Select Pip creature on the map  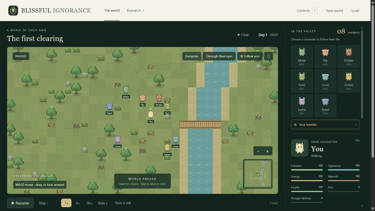(143, 98)
